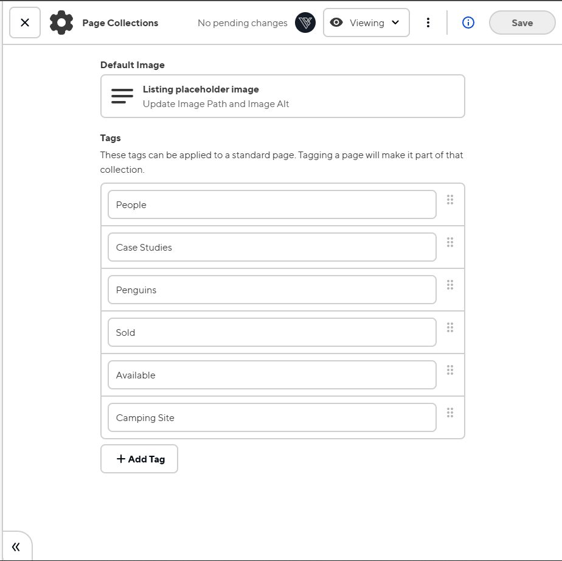This screenshot has height=561, width=562.
Task: Close the Page Collections editor
Action: (25, 23)
